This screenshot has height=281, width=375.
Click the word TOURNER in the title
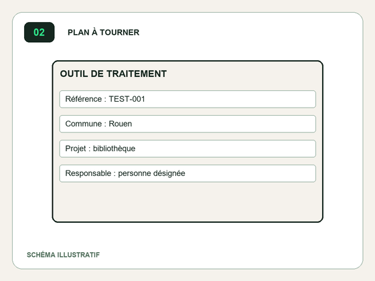pyautogui.click(x=120, y=32)
